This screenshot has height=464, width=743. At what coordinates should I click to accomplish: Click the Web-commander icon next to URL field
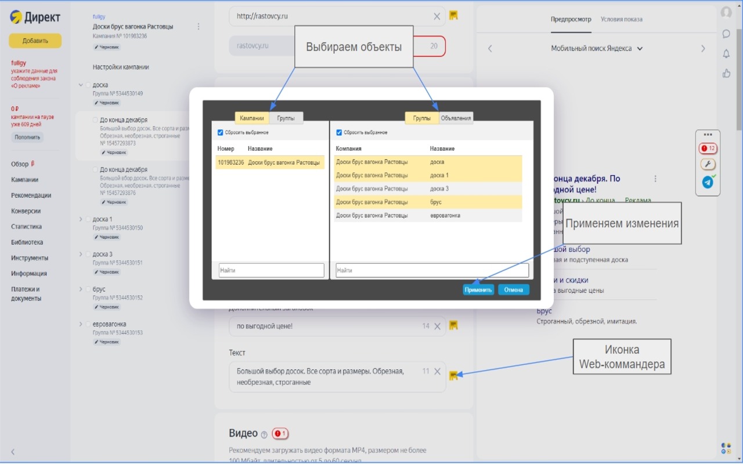[453, 15]
